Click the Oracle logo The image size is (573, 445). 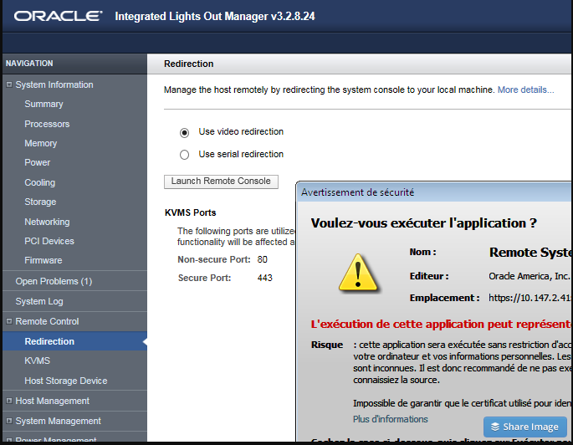[x=58, y=16]
